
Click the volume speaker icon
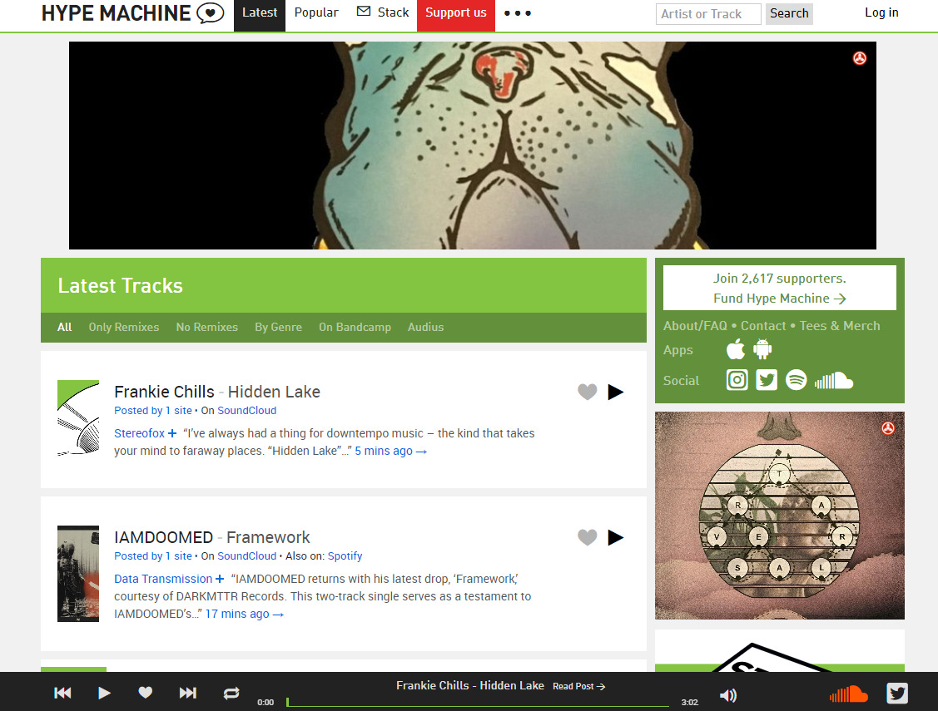coord(728,695)
